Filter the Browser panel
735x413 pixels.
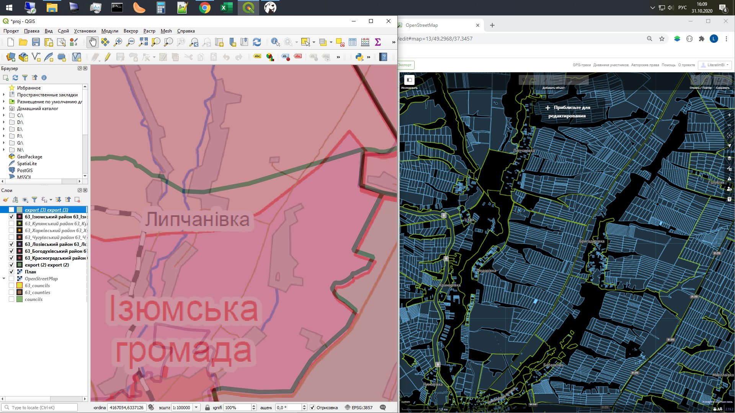[x=25, y=78]
